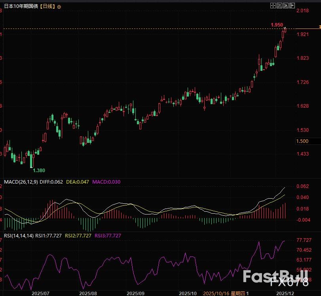Click the 1.500 price tag on axis
Image resolution: width=321 pixels, height=296 pixels.
pyautogui.click(x=303, y=141)
